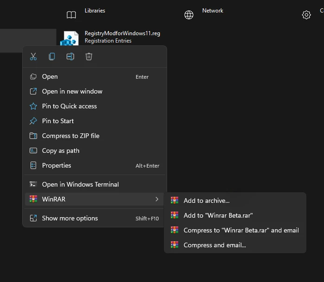Expand the WinRAR submenu chevron

pos(157,199)
